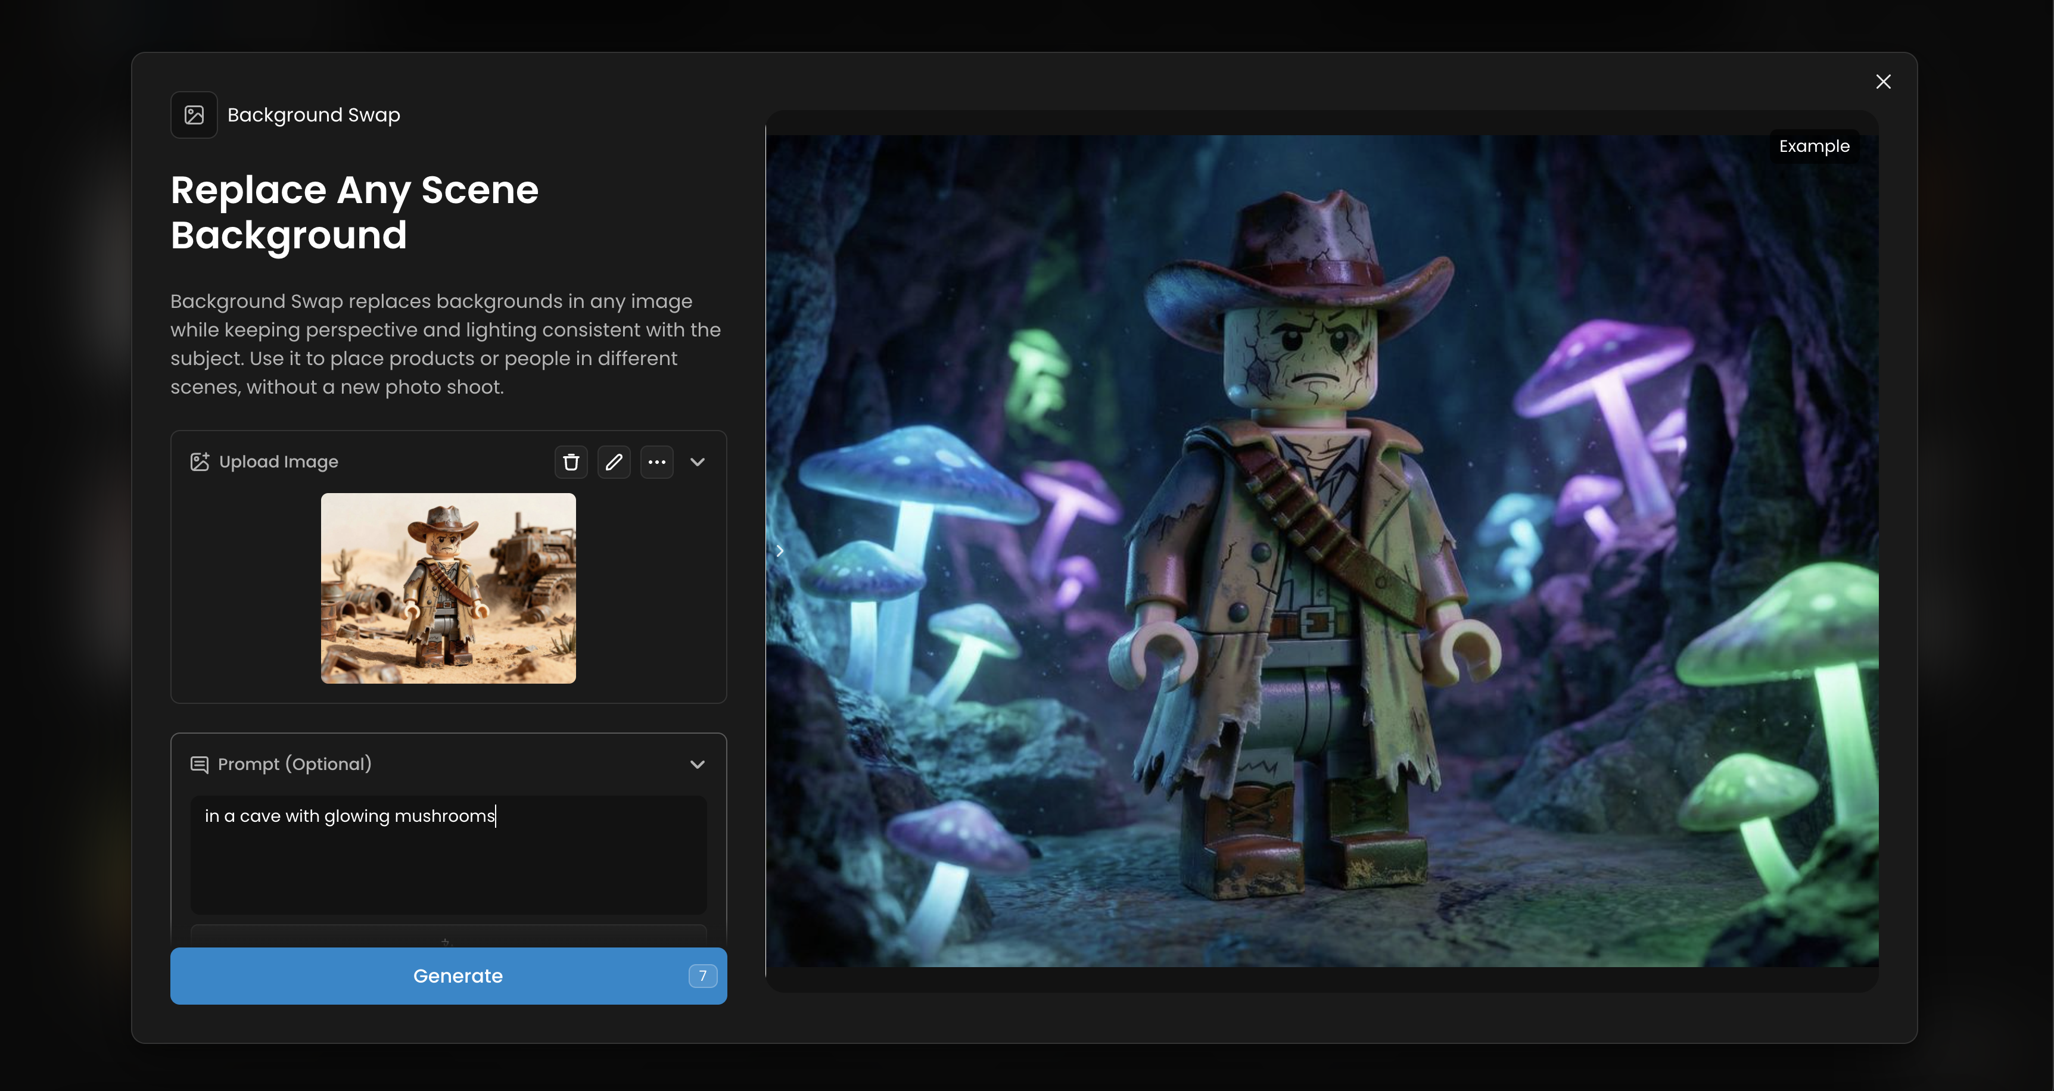Open more options for uploaded image
The height and width of the screenshot is (1091, 2054).
(x=656, y=462)
